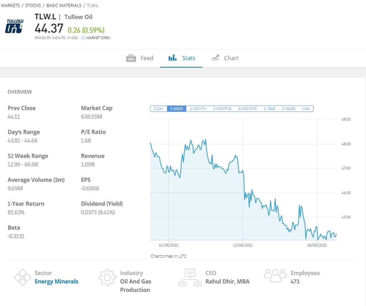This screenshot has height=306, width=366.
Task: Click the Market Cap value 638.55M
Action: [91, 117]
